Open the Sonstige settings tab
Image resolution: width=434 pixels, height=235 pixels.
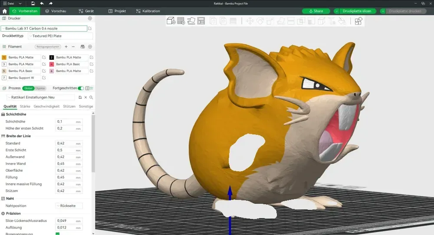86,106
